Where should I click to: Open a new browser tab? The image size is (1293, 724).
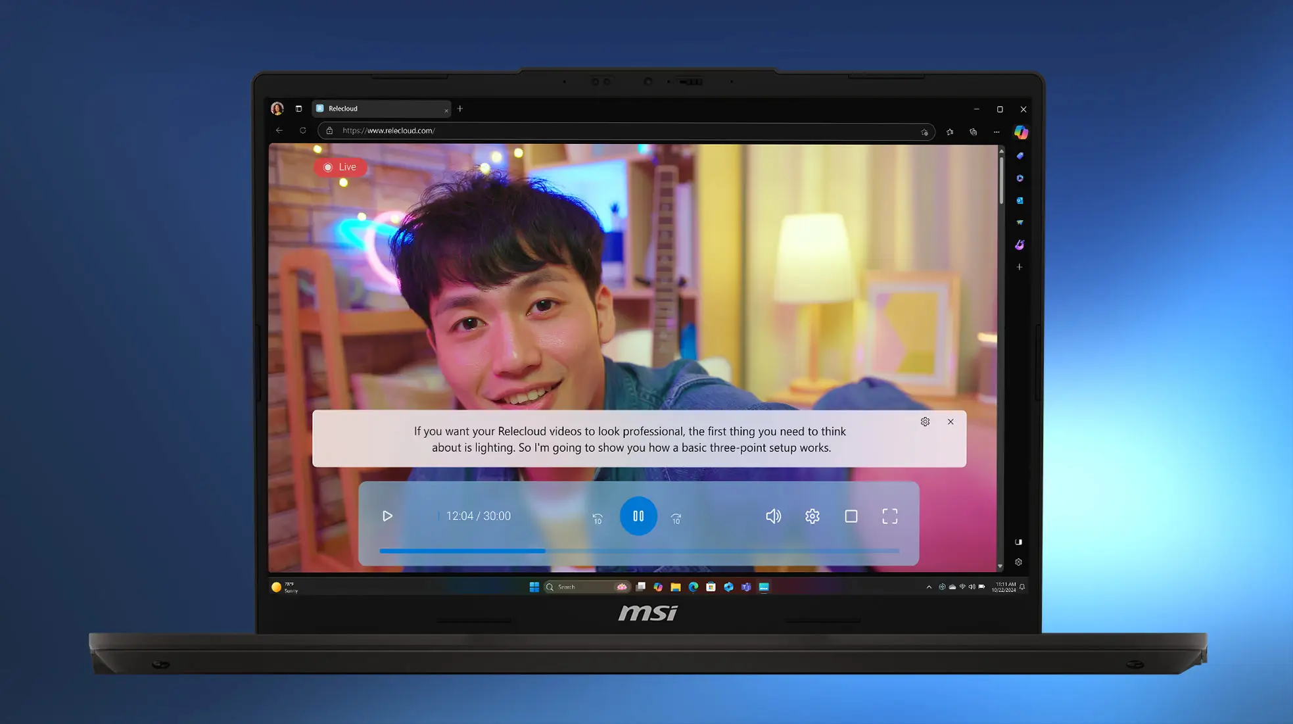459,109
